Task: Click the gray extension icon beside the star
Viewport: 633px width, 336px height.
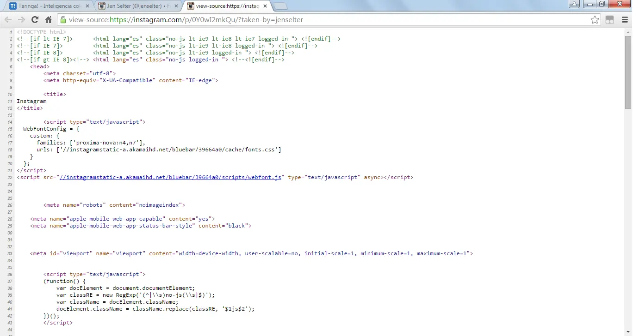Action: pos(609,20)
